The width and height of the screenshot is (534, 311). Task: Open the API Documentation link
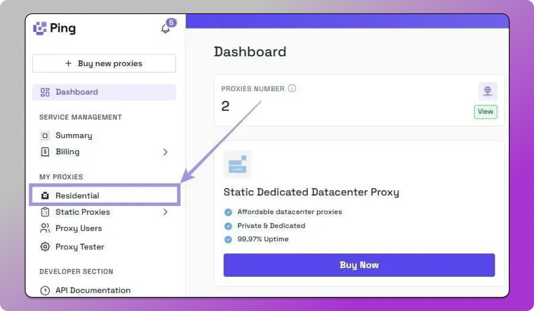93,290
